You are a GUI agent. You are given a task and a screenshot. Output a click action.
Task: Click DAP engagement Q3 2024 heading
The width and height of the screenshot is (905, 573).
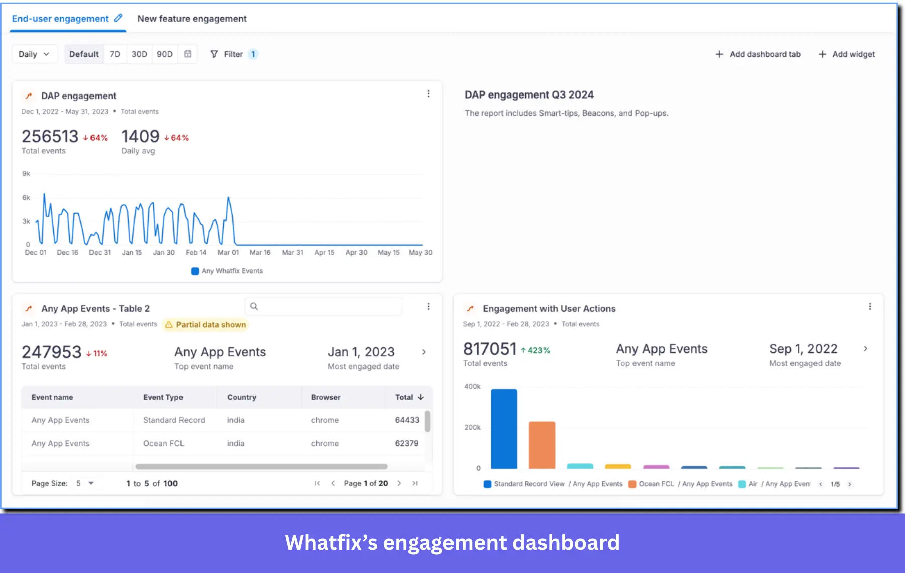(529, 94)
